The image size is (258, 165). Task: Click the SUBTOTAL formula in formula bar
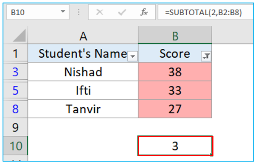(203, 12)
